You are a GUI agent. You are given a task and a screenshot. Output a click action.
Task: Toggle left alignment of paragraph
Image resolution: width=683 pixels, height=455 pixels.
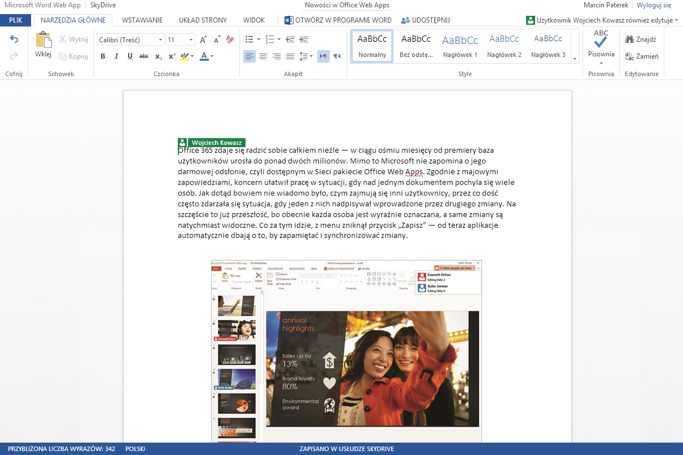(x=249, y=56)
